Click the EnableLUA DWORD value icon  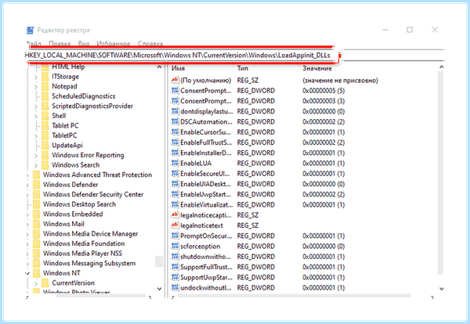175,164
